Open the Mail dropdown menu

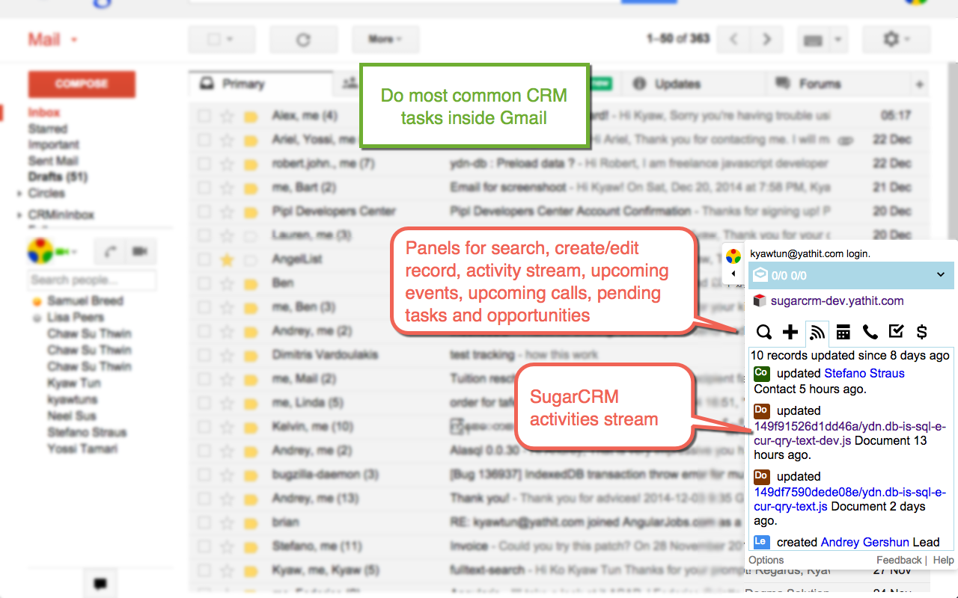53,40
